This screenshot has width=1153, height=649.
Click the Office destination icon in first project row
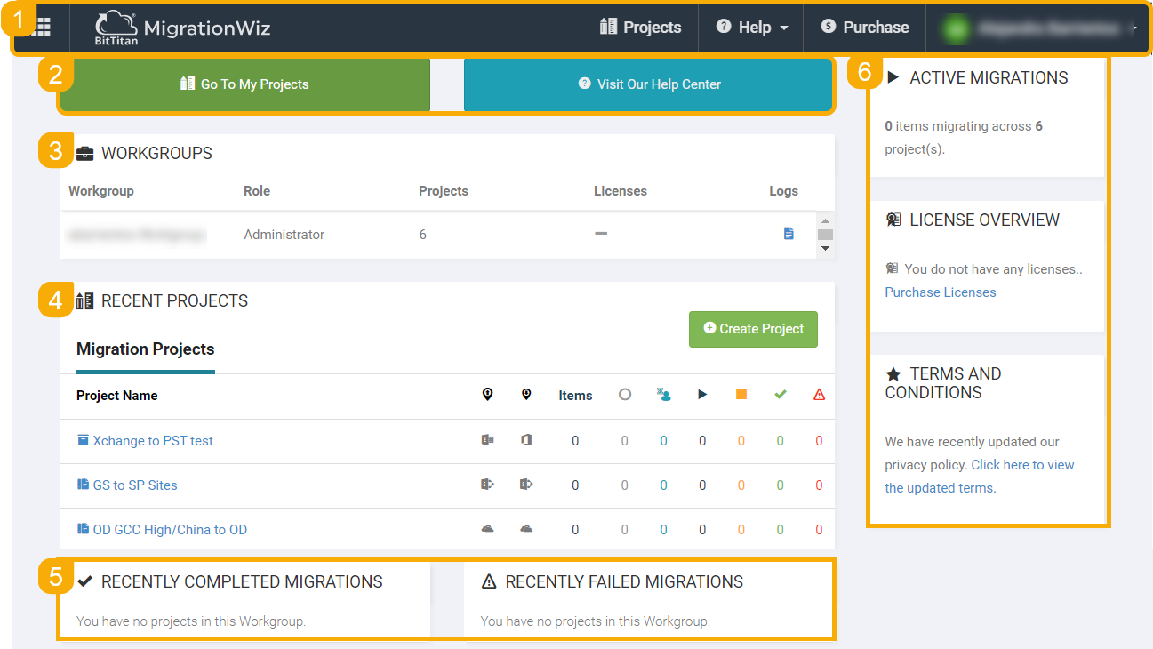pyautogui.click(x=526, y=440)
